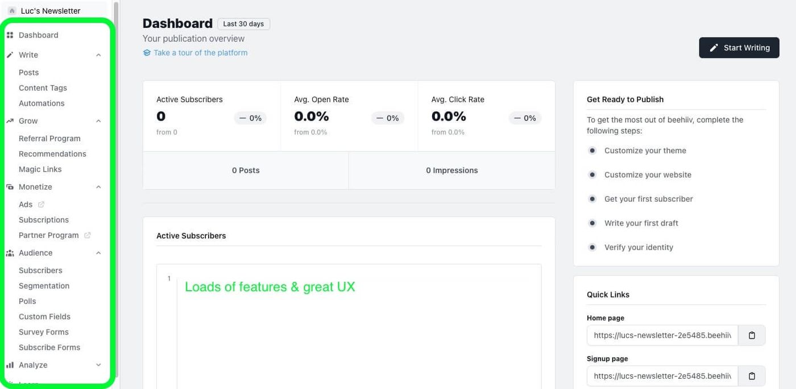Open Subscribe Forms page
Viewport: 796px width, 389px height.
coord(49,347)
